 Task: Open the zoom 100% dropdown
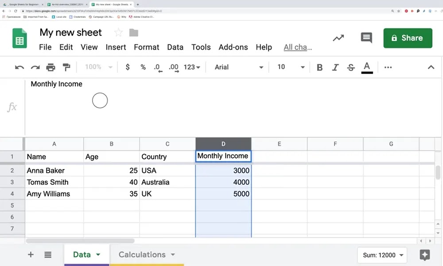[x=99, y=67]
